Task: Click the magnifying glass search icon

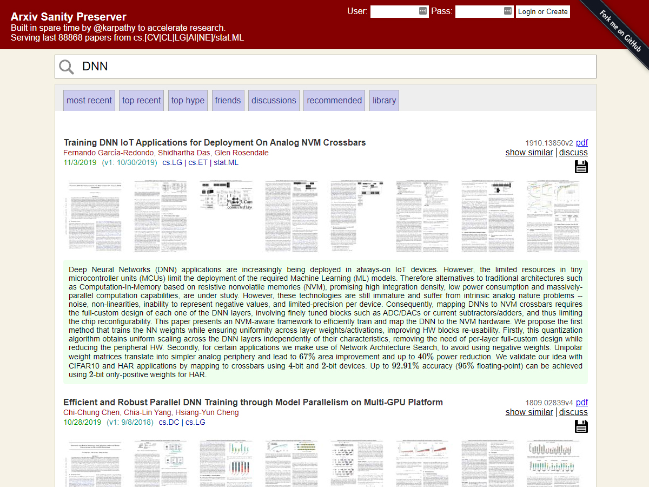Action: click(67, 67)
